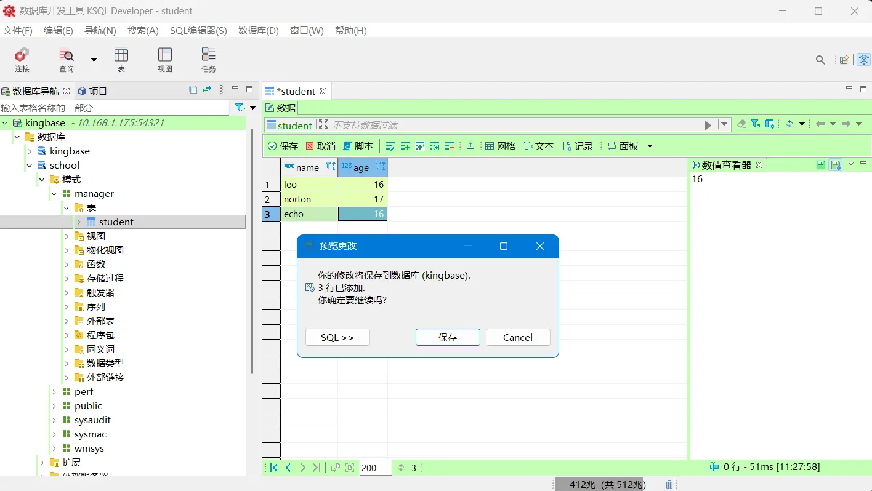Click SQL >> to view generated statements
The image size is (872, 491).
(337, 337)
